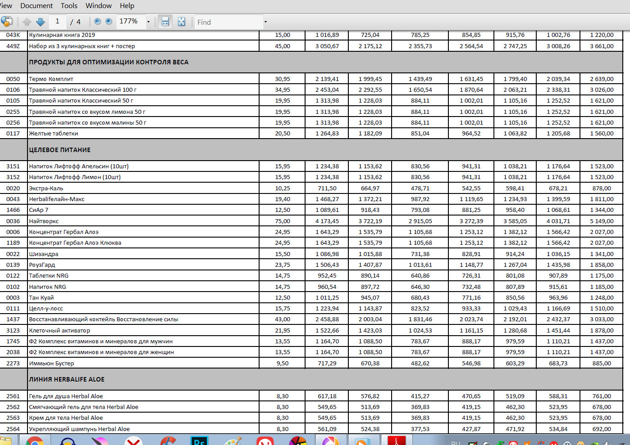Viewport: 630px width, 445px height.
Task: Select the 'Экстра-Каль' row text
Action: coord(46,188)
